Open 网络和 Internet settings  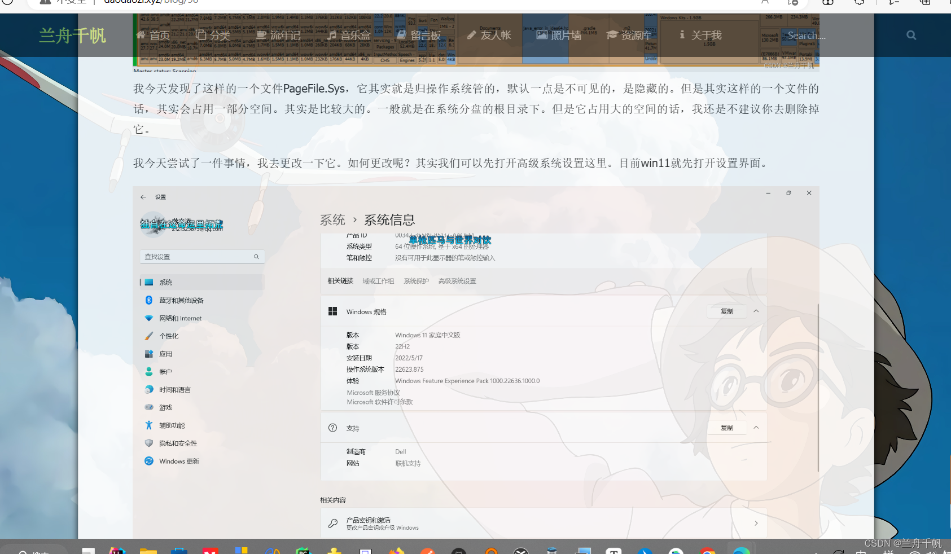[180, 318]
